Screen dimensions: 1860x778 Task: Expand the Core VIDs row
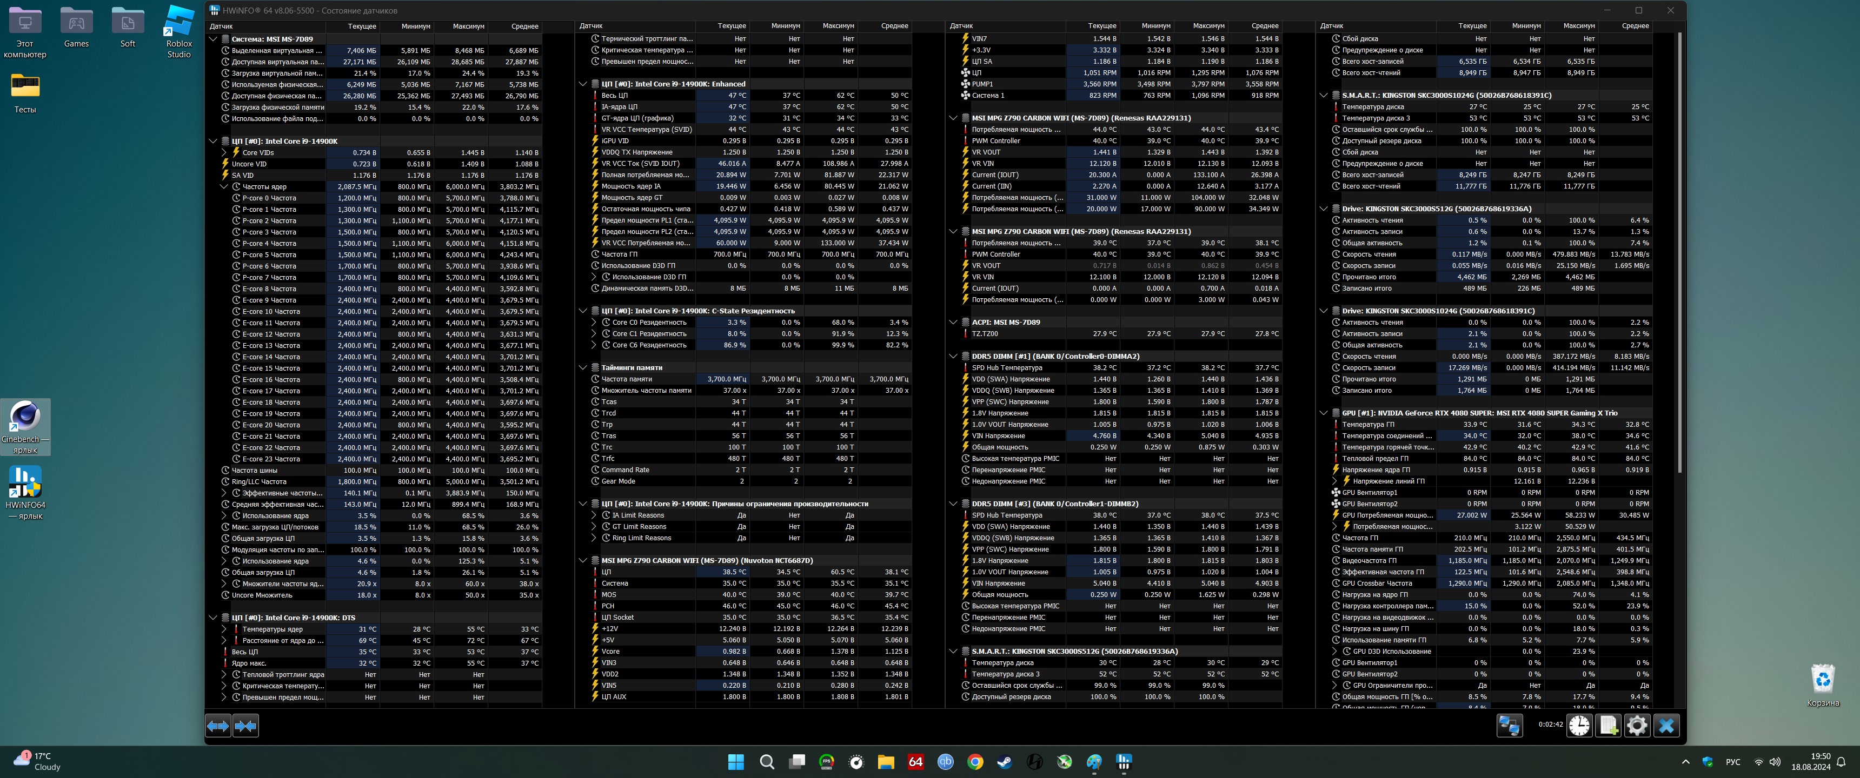click(224, 152)
